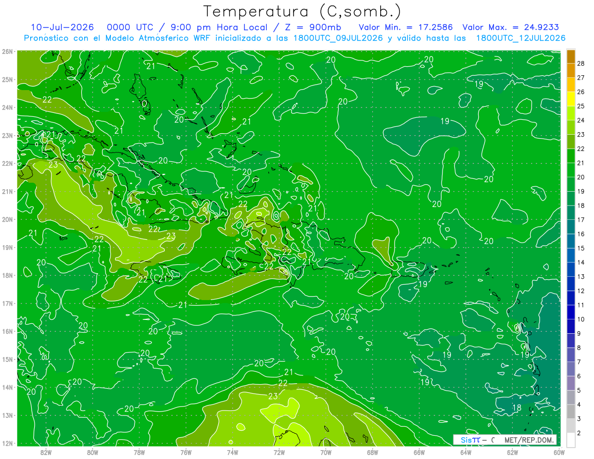The height and width of the screenshot is (459, 594).
Task: Click the colorbar scale label 16
Action: (581, 234)
